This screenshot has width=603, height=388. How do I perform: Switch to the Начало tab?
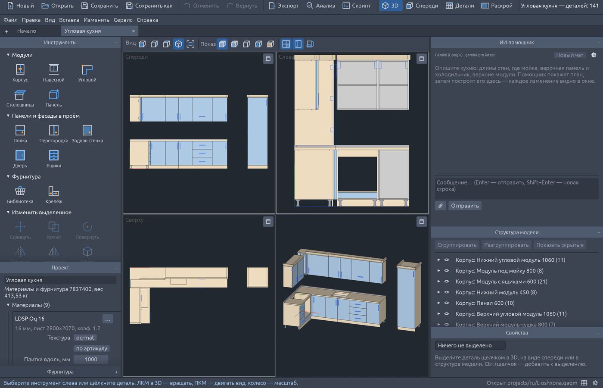coord(27,31)
